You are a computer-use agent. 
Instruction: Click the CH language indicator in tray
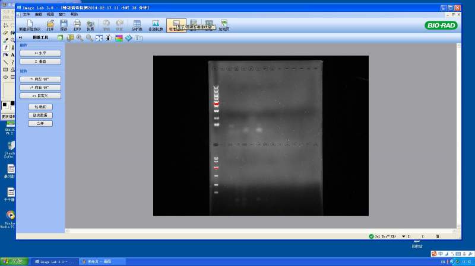443,262
